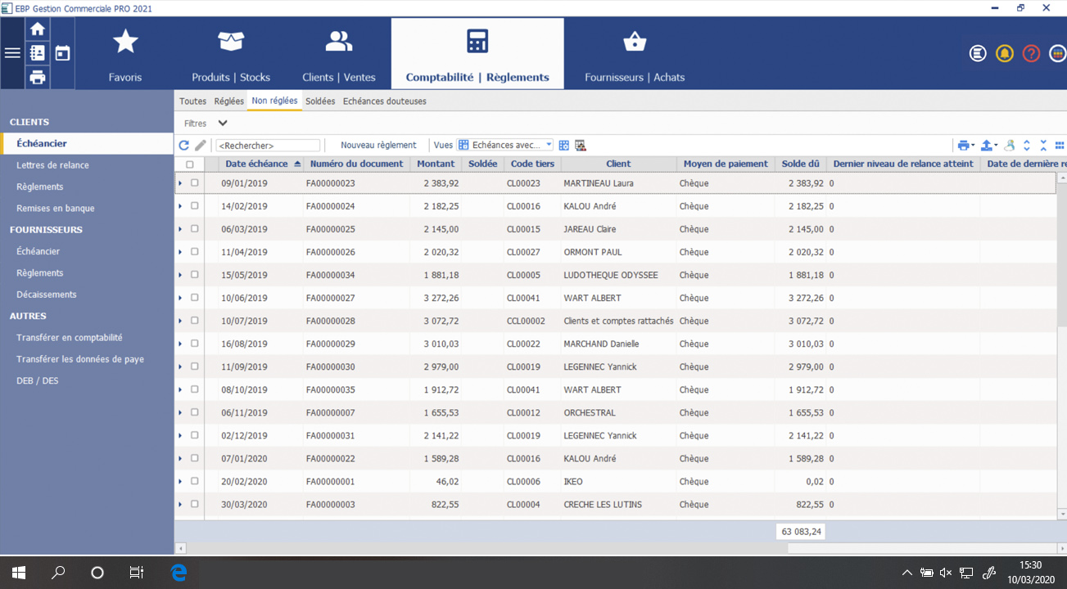Click the blue print toolbar icon
Viewport: 1067px width, 589px height.
click(x=963, y=146)
